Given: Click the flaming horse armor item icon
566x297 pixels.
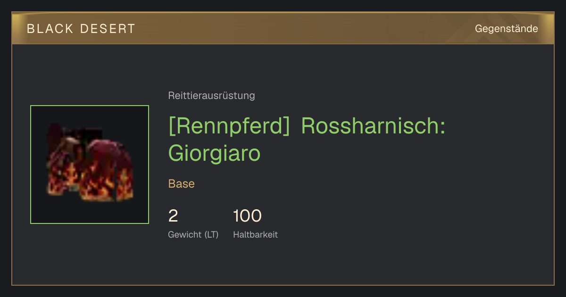Looking at the screenshot, I should point(90,165).
